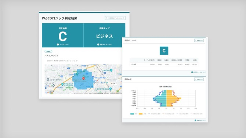This screenshot has height=138, width=246.
Task: Click the ランクについて help icon
Action: tap(58, 44)
